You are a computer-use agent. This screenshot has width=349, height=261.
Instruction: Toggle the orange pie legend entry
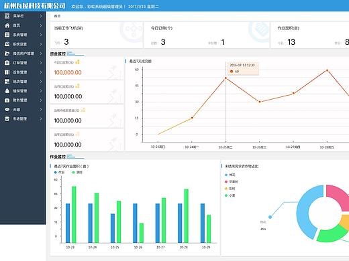tap(230, 189)
